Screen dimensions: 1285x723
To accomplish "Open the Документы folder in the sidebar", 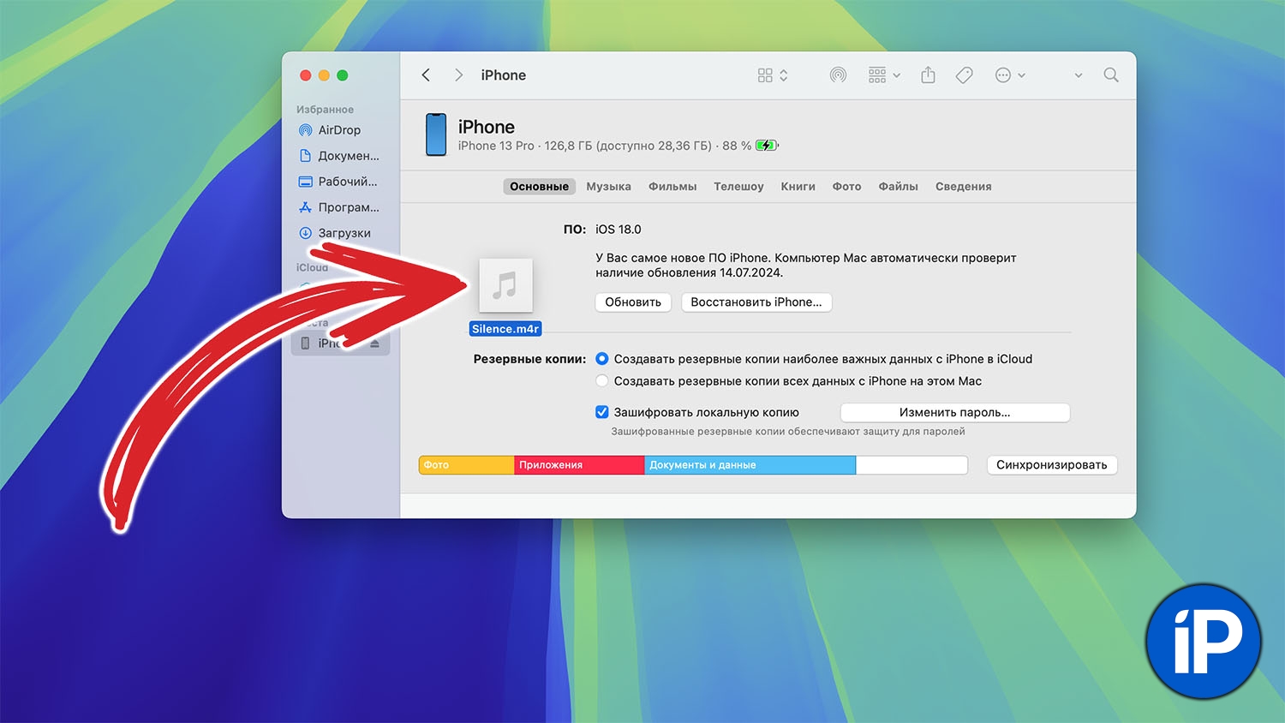I will (338, 156).
